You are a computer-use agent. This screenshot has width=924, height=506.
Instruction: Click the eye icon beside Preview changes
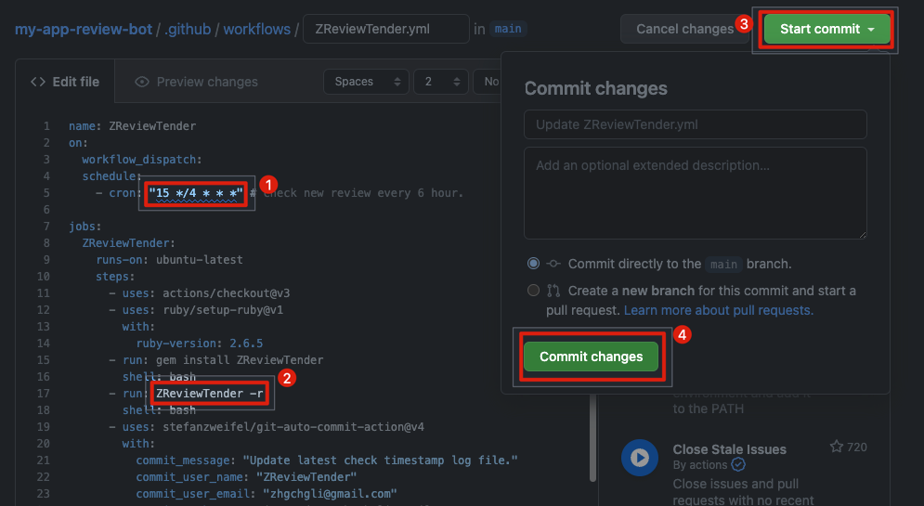(x=142, y=82)
